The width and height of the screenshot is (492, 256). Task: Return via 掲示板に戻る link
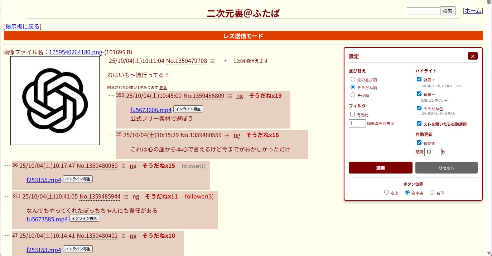point(22,26)
